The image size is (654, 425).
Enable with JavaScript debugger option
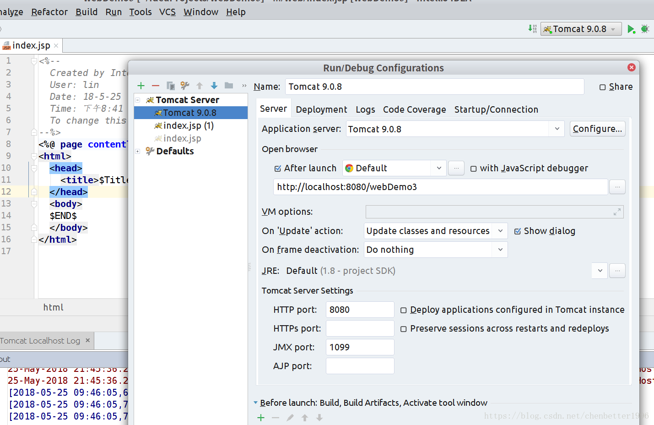point(474,169)
